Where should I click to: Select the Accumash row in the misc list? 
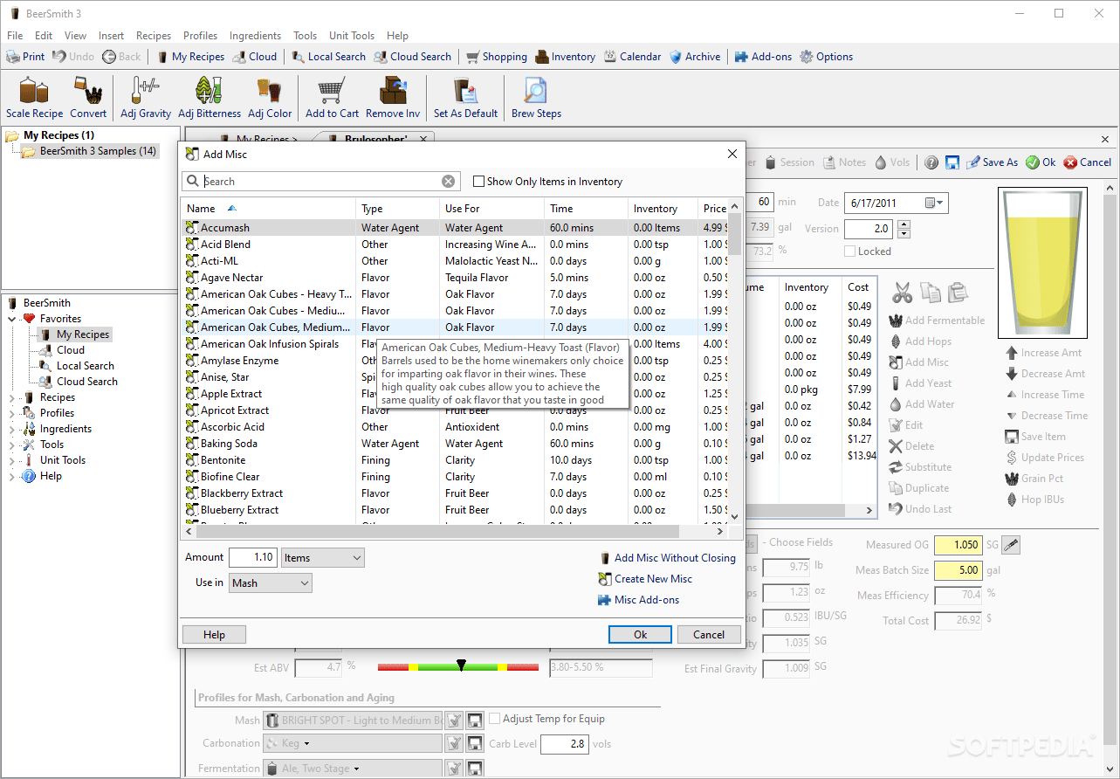coord(455,228)
